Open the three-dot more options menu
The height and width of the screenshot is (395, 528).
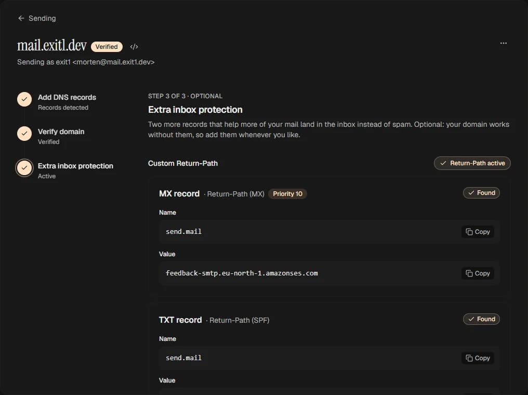(x=504, y=43)
